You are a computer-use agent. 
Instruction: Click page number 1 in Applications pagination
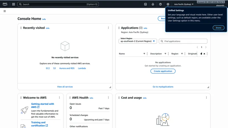click(x=201, y=47)
